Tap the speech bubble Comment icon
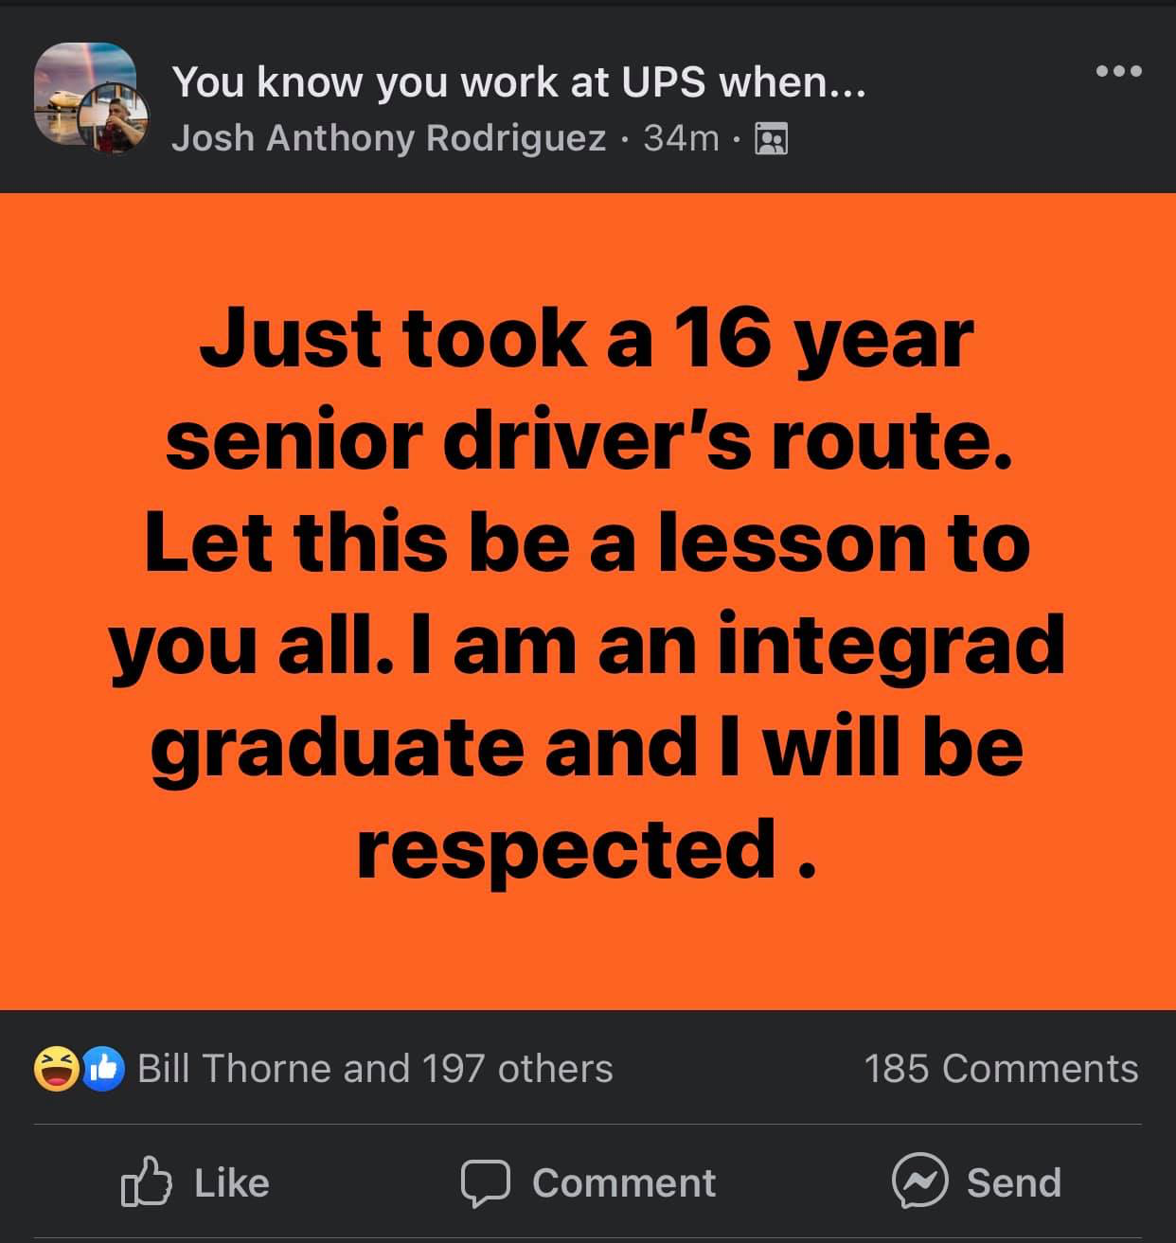Image resolution: width=1176 pixels, height=1243 pixels. pos(486,1183)
